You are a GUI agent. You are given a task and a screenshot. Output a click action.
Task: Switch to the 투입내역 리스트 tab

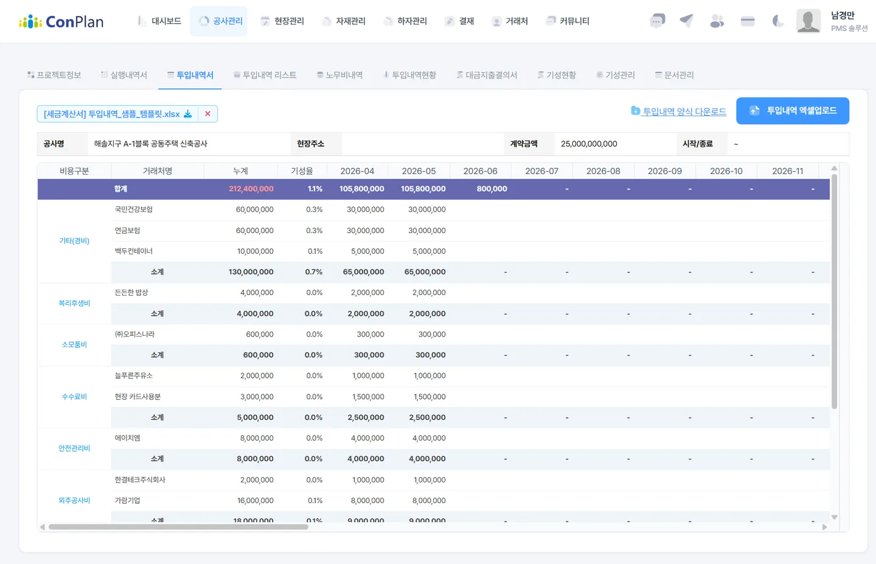[x=265, y=75]
